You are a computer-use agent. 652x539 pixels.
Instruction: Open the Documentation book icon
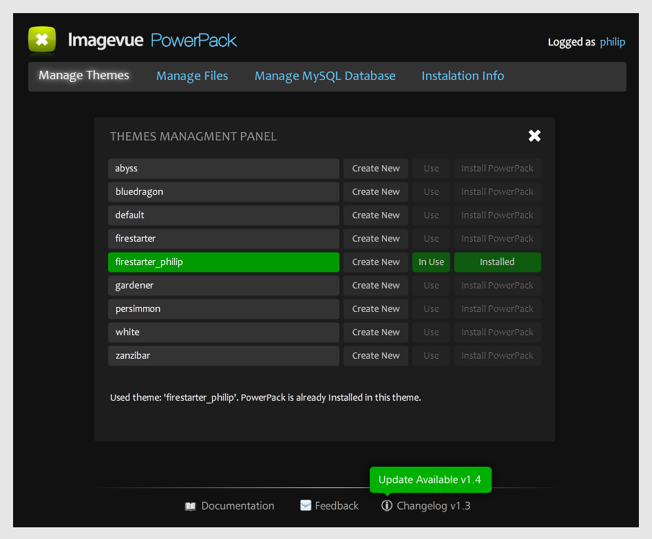(191, 506)
